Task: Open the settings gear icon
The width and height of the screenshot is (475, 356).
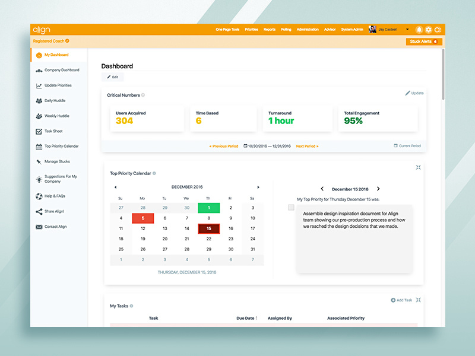Action: coord(428,29)
